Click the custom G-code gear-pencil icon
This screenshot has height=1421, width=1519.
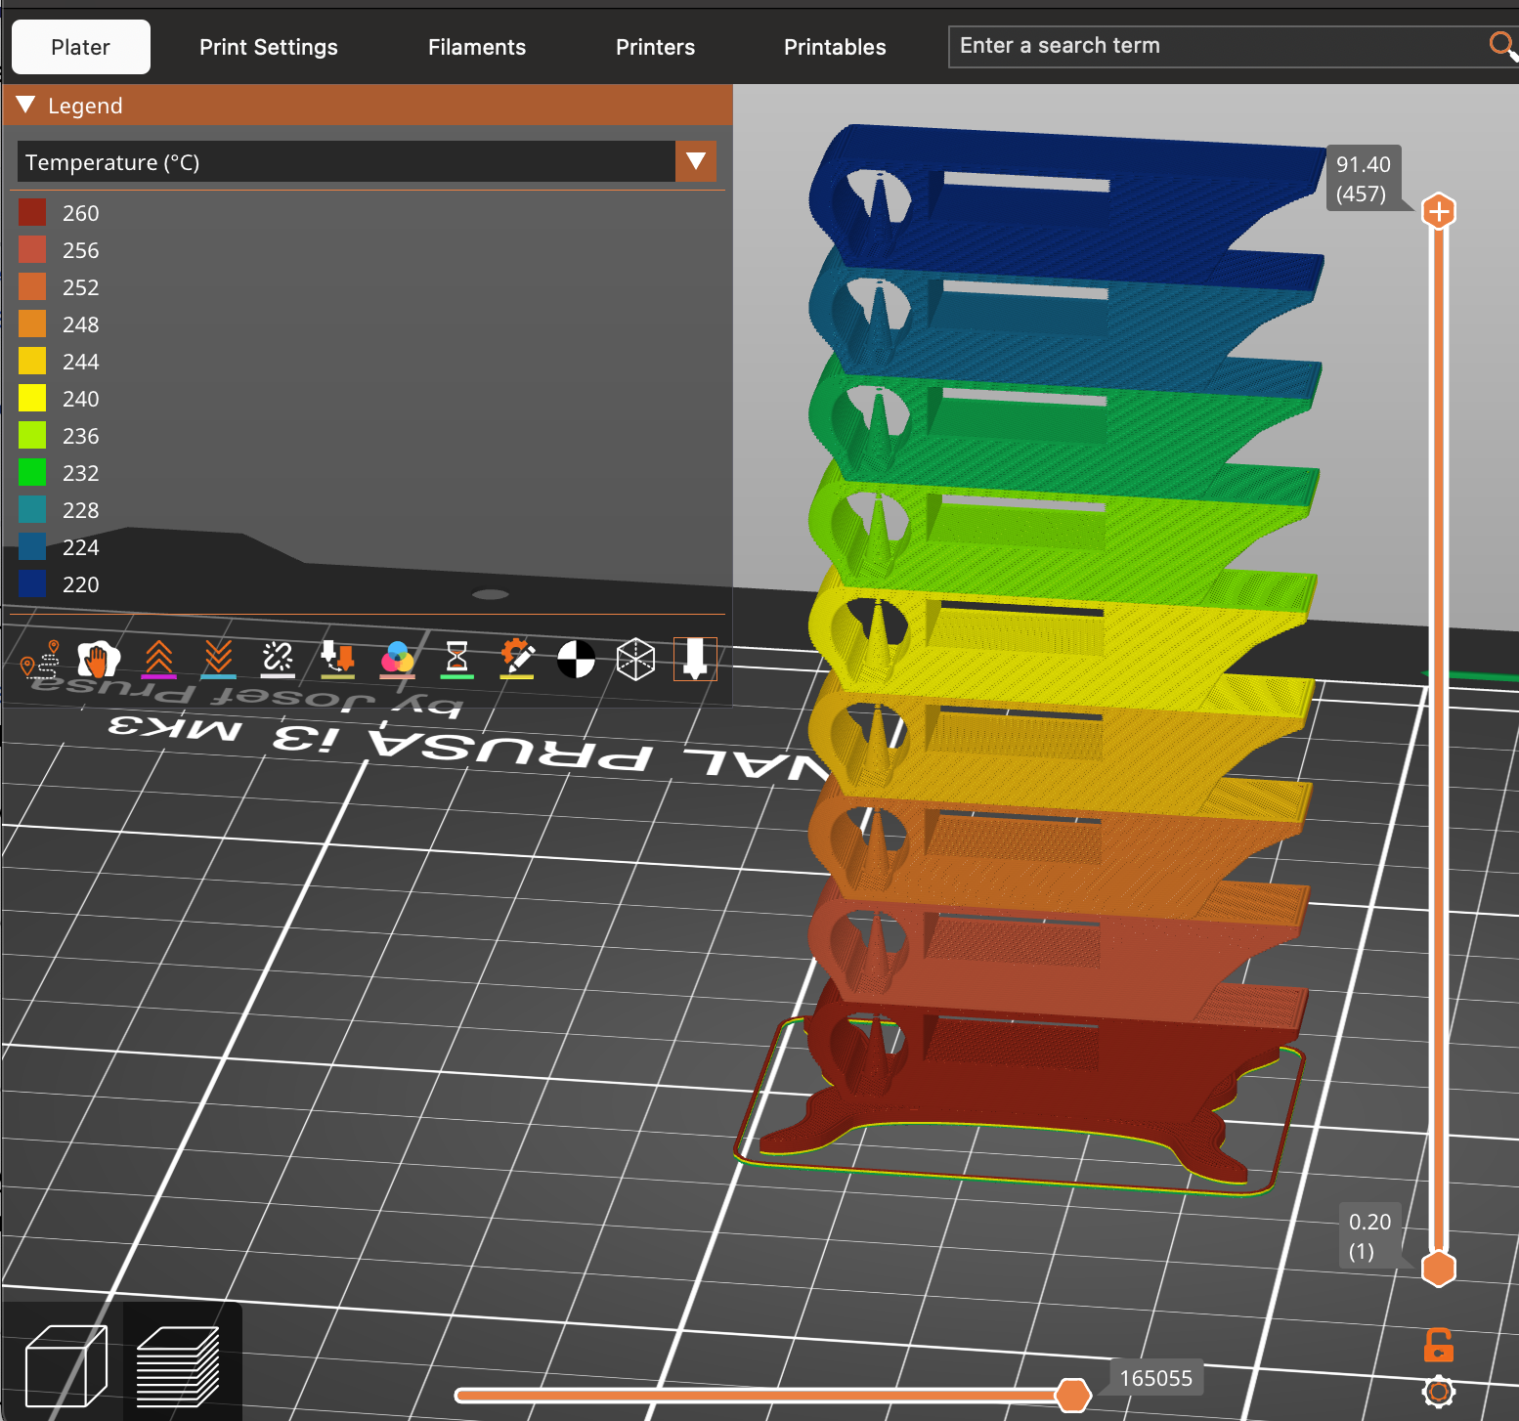(x=516, y=660)
